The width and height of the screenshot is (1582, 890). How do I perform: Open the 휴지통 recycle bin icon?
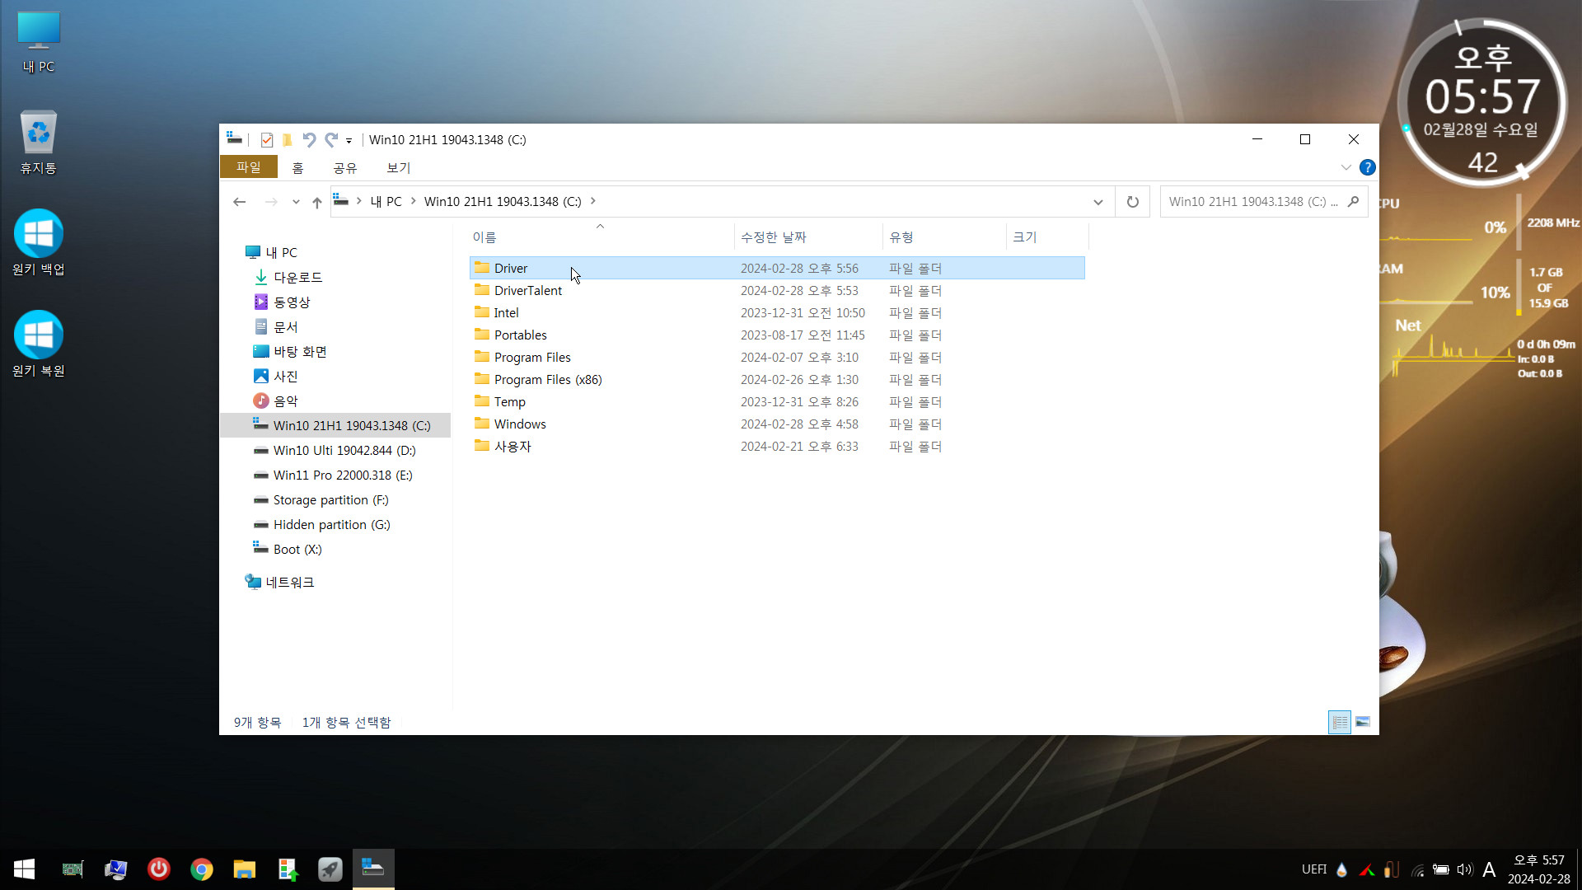point(39,143)
